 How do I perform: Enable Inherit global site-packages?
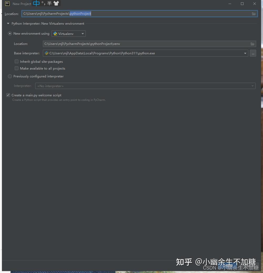17,61
